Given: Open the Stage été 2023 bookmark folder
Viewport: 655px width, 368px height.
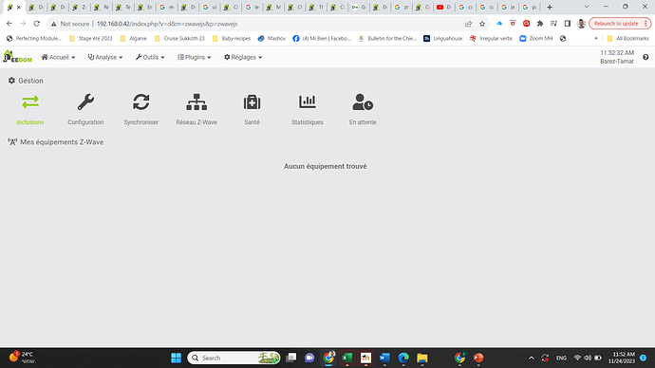Looking at the screenshot, I should click(90, 38).
